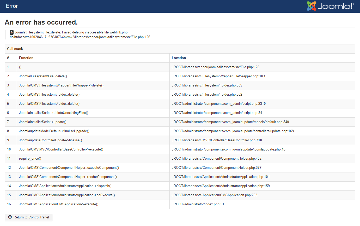
Task: Select location 'Filesystem/Folder.php:362' cell
Action: pos(262,95)
